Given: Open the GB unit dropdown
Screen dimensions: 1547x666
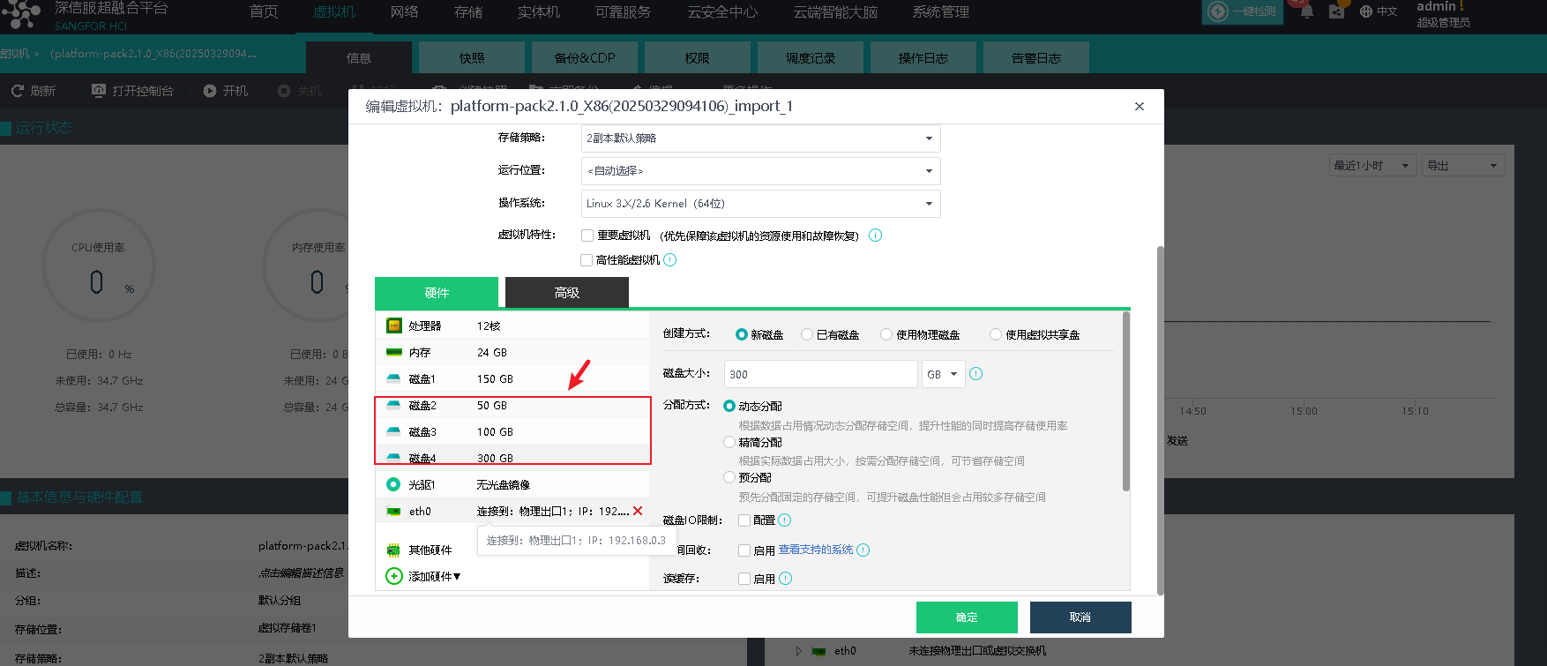Looking at the screenshot, I should pos(942,374).
